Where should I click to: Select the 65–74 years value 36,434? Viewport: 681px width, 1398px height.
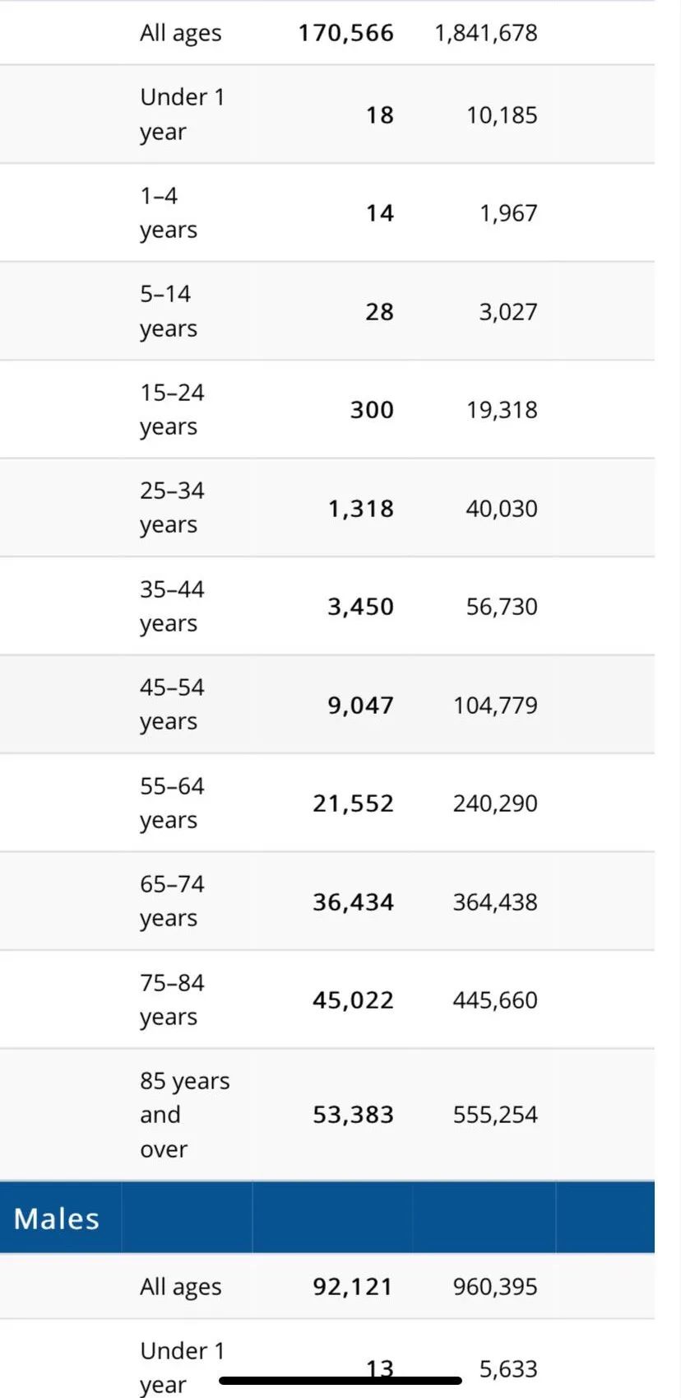(x=353, y=902)
